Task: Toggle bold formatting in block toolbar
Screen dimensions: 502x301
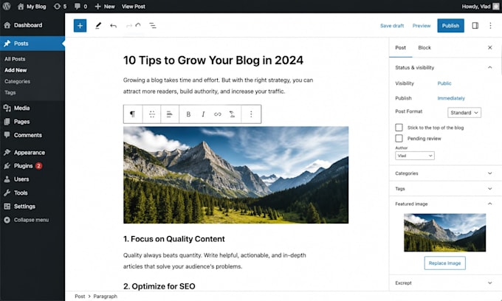Action: (188, 114)
